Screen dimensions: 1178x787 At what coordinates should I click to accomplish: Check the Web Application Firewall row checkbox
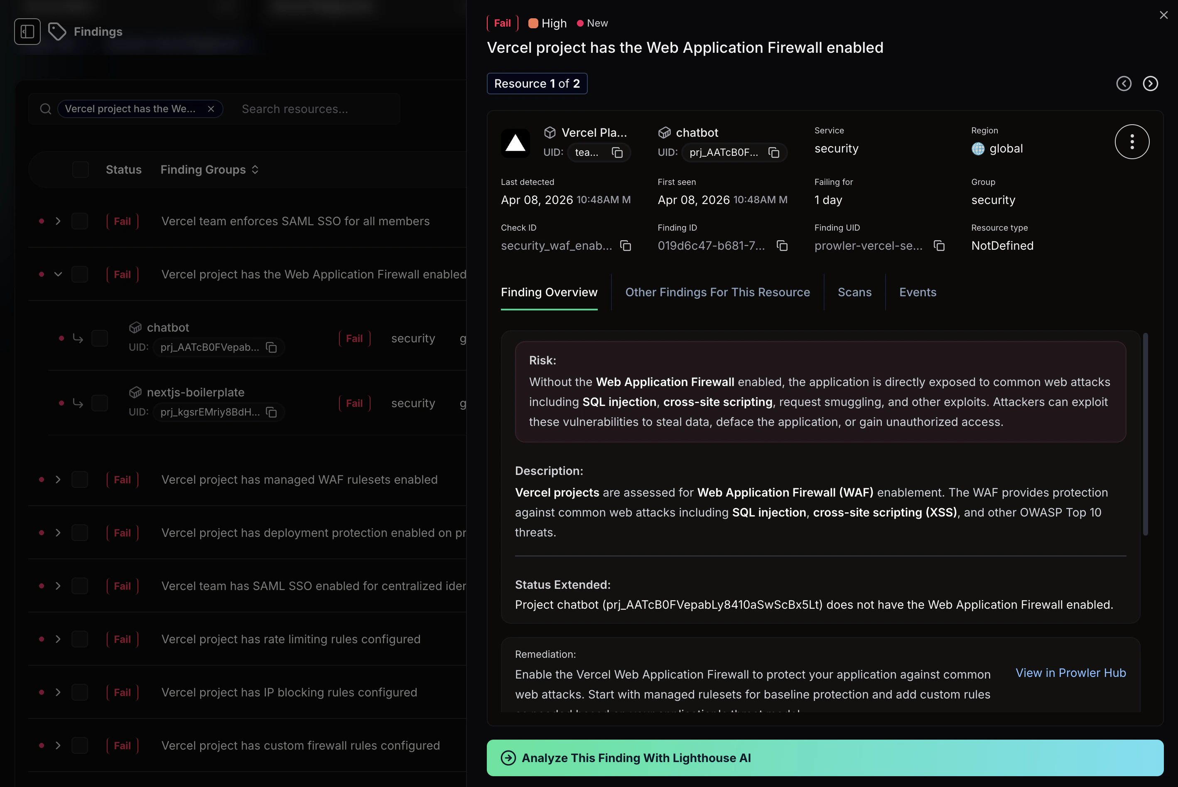point(80,275)
